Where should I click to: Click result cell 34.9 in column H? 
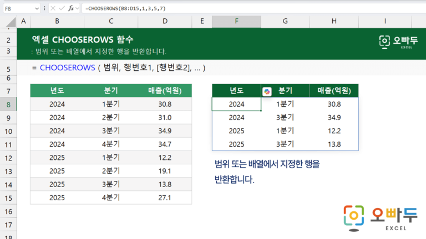click(x=334, y=118)
